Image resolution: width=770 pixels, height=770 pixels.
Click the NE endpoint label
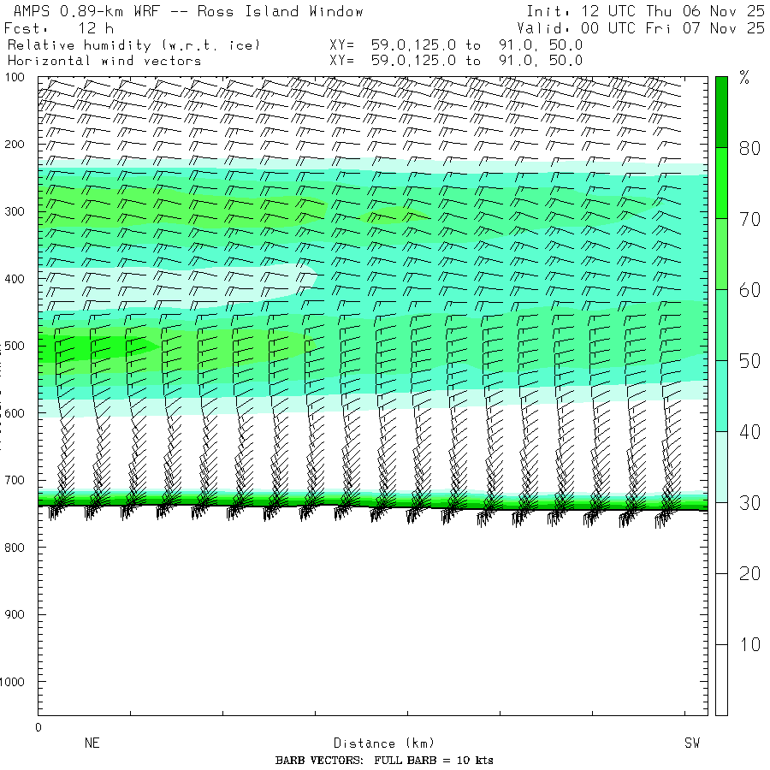[x=92, y=743]
